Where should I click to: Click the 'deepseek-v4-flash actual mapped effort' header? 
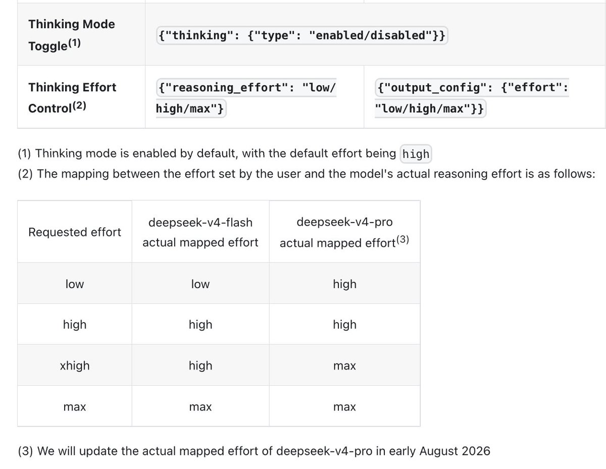200,232
